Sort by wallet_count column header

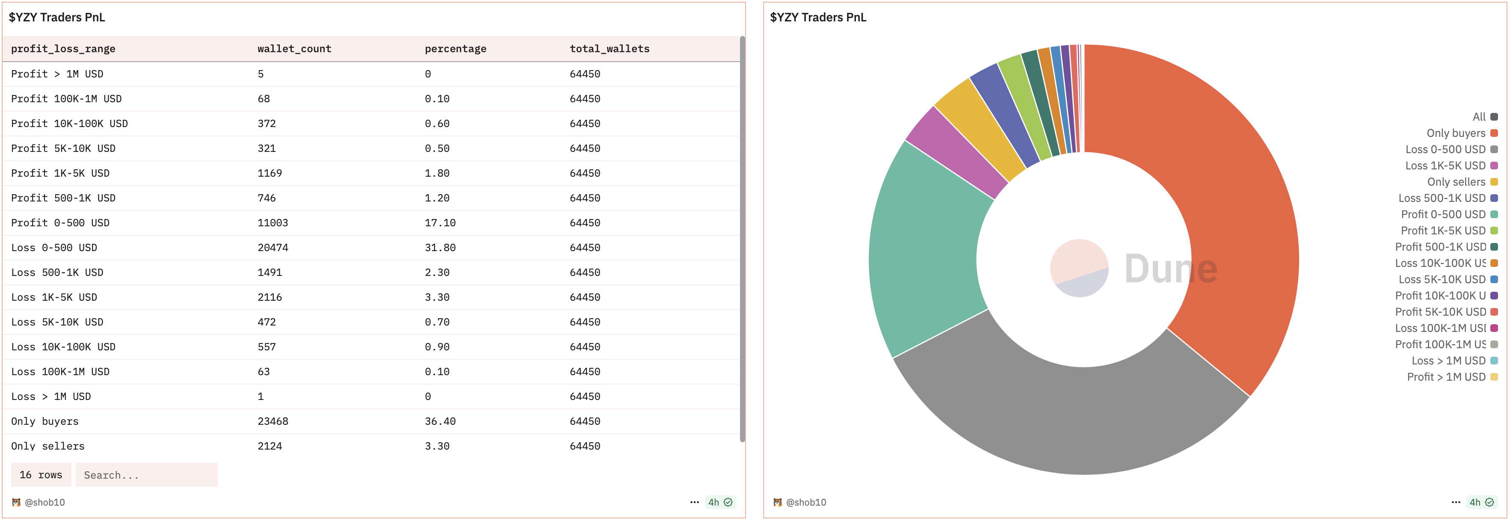[x=294, y=49]
